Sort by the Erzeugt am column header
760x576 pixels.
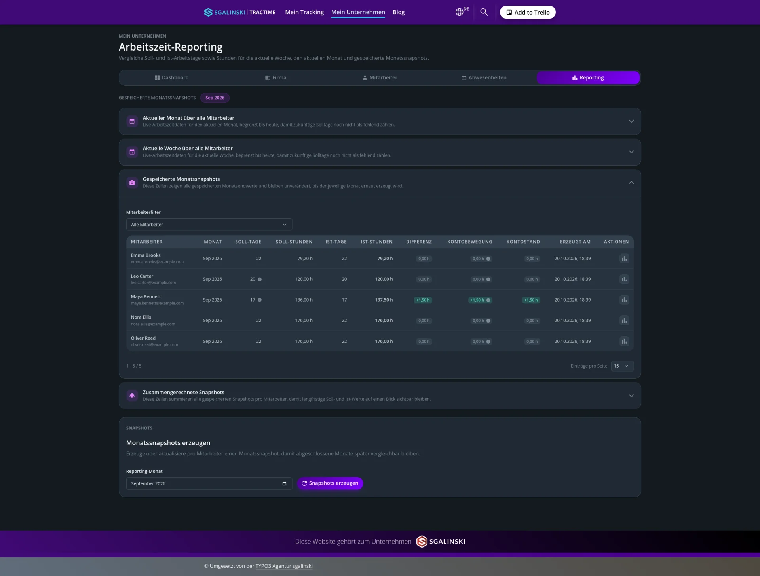(575, 242)
